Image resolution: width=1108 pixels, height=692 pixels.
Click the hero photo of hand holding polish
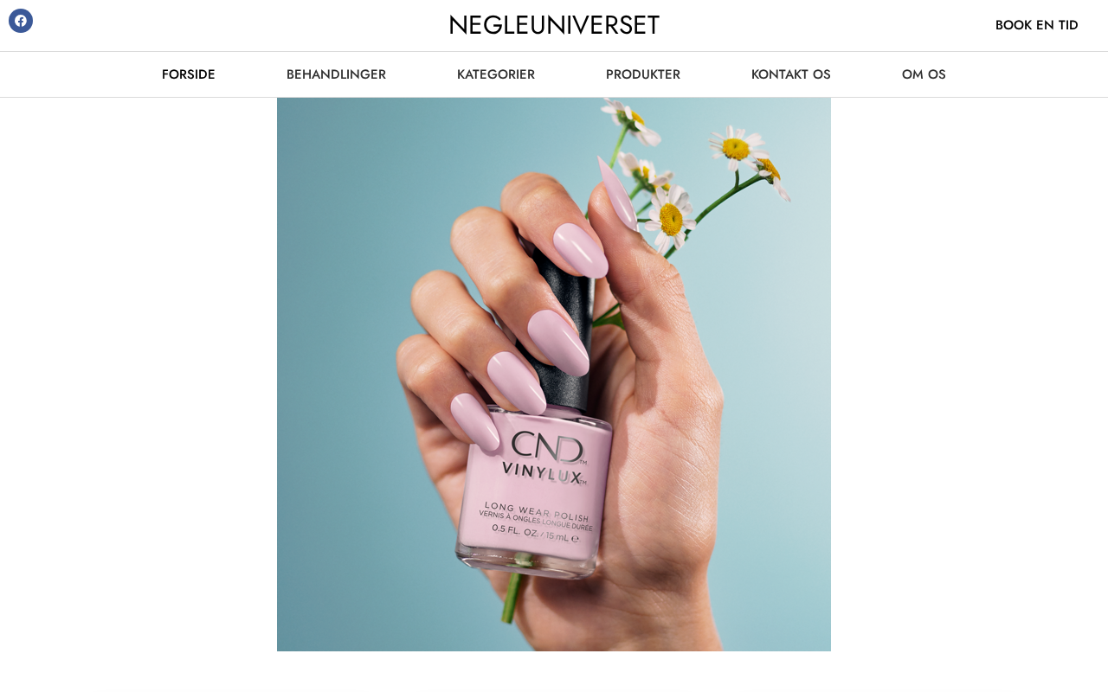pyautogui.click(x=554, y=375)
